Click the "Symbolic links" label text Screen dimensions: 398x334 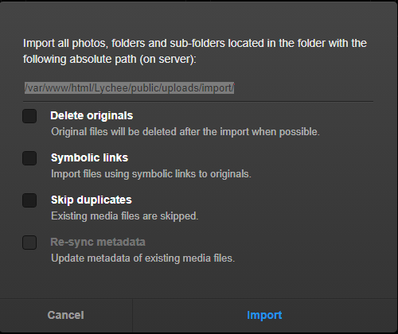click(89, 158)
